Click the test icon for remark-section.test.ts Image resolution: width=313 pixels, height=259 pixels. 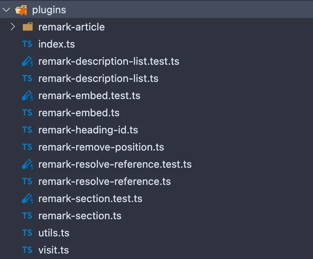click(x=27, y=199)
